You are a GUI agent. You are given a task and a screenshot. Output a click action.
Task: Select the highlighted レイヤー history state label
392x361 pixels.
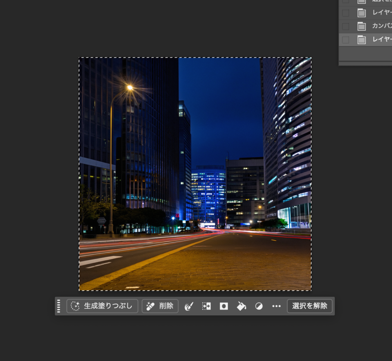click(382, 39)
